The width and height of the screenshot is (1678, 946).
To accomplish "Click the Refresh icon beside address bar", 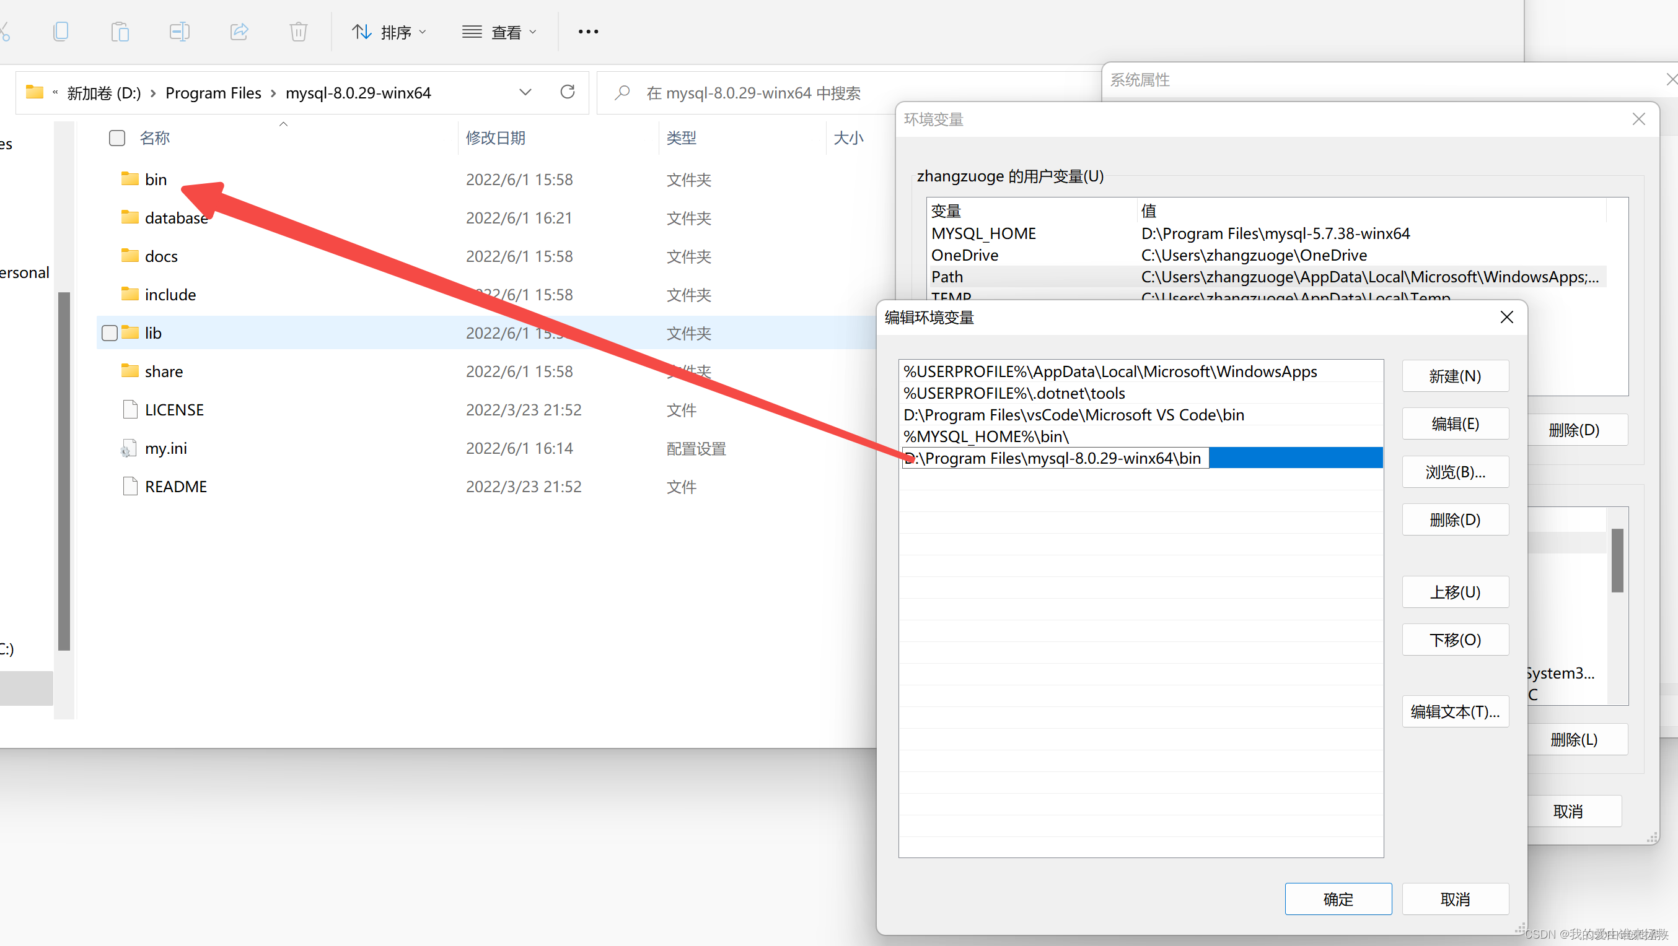I will (x=568, y=92).
